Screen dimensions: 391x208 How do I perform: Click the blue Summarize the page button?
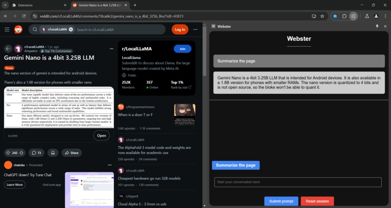click(x=236, y=165)
